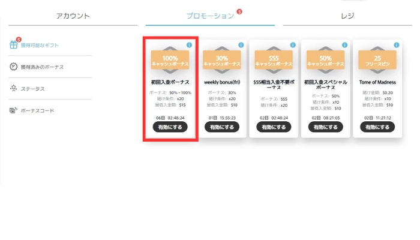The width and height of the screenshot is (420, 240).
Task: Switch to the プロモーション tab
Action: (210, 16)
